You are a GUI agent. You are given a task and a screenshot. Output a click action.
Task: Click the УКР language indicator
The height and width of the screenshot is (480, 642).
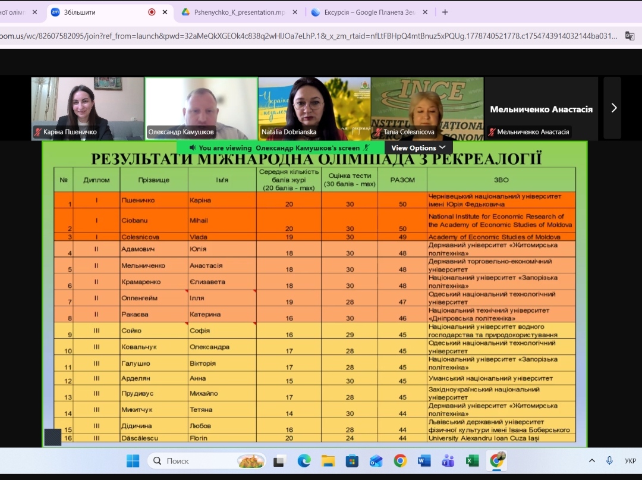(x=631, y=461)
